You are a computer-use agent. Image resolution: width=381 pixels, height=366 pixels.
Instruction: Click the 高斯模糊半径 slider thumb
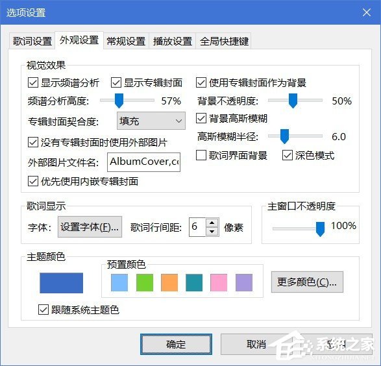click(284, 136)
